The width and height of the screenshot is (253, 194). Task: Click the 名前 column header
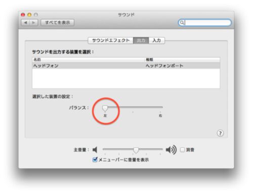pos(89,60)
